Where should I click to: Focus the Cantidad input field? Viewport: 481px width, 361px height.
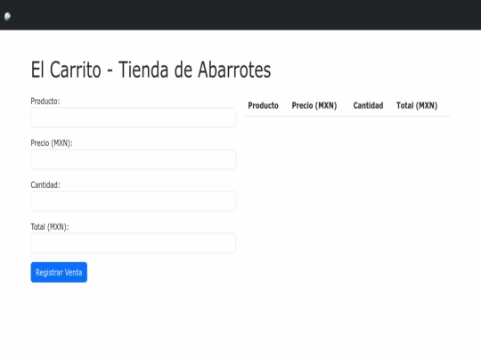pos(133,201)
